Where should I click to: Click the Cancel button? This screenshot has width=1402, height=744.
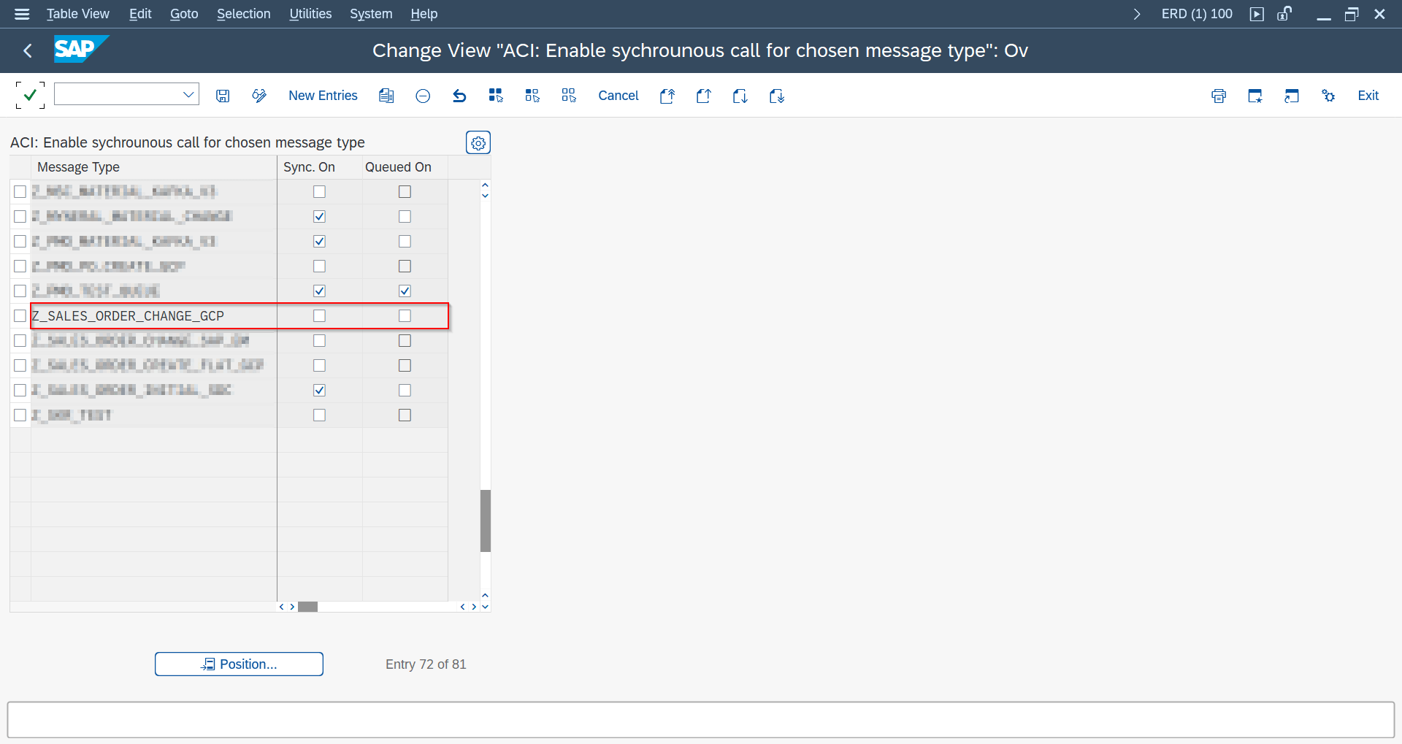pos(618,96)
